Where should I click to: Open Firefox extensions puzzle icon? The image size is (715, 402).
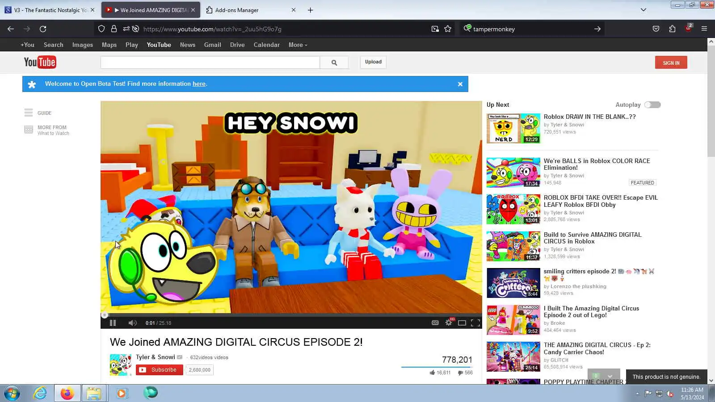[x=672, y=29]
